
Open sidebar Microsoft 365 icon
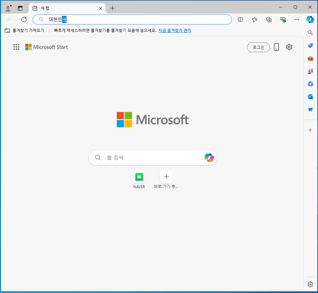coord(310,84)
